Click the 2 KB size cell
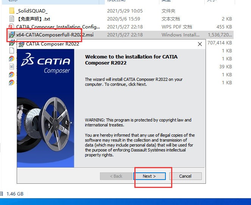Image resolution: width=251 pixels, height=205 pixels. (227, 19)
